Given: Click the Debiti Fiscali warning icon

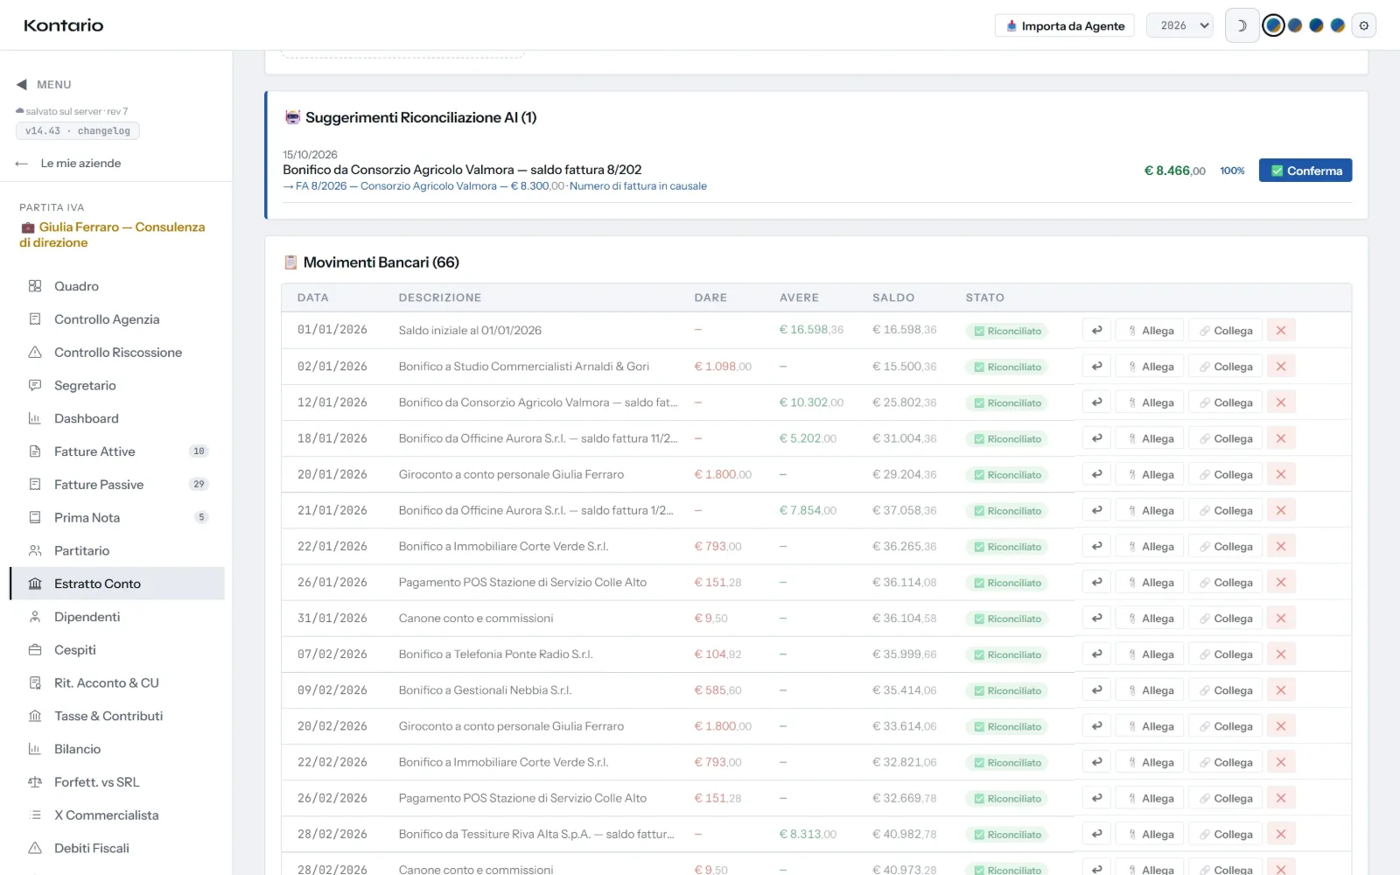Looking at the screenshot, I should (x=35, y=848).
